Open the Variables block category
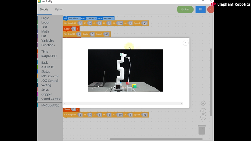Viewport: 251px width, 141px height. pyautogui.click(x=47, y=40)
